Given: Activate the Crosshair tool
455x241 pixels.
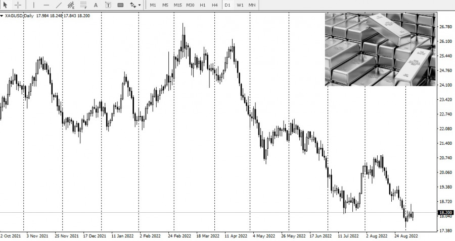Looking at the screenshot, I should 18,5.
